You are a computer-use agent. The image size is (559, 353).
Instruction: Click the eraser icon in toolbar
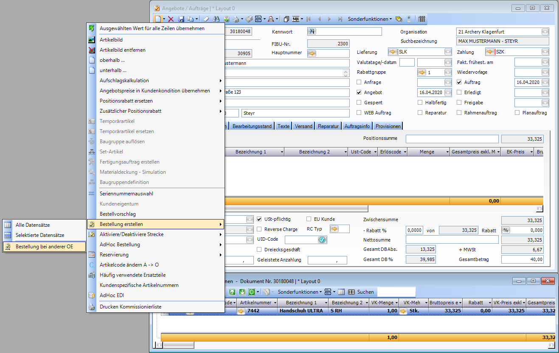tap(206, 19)
